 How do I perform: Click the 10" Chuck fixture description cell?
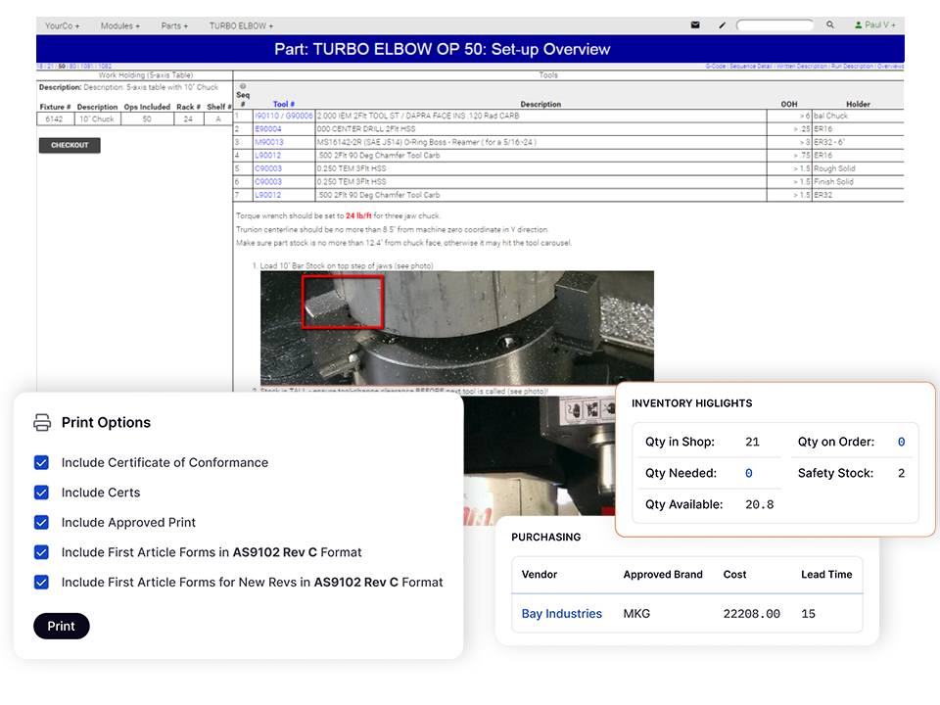[97, 118]
